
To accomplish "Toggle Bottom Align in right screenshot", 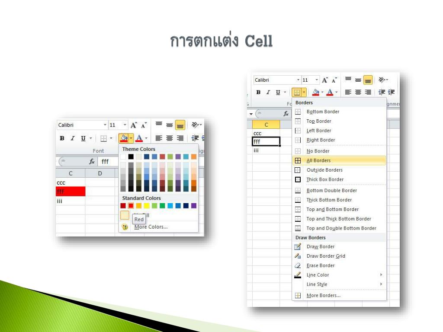I will (x=368, y=80).
